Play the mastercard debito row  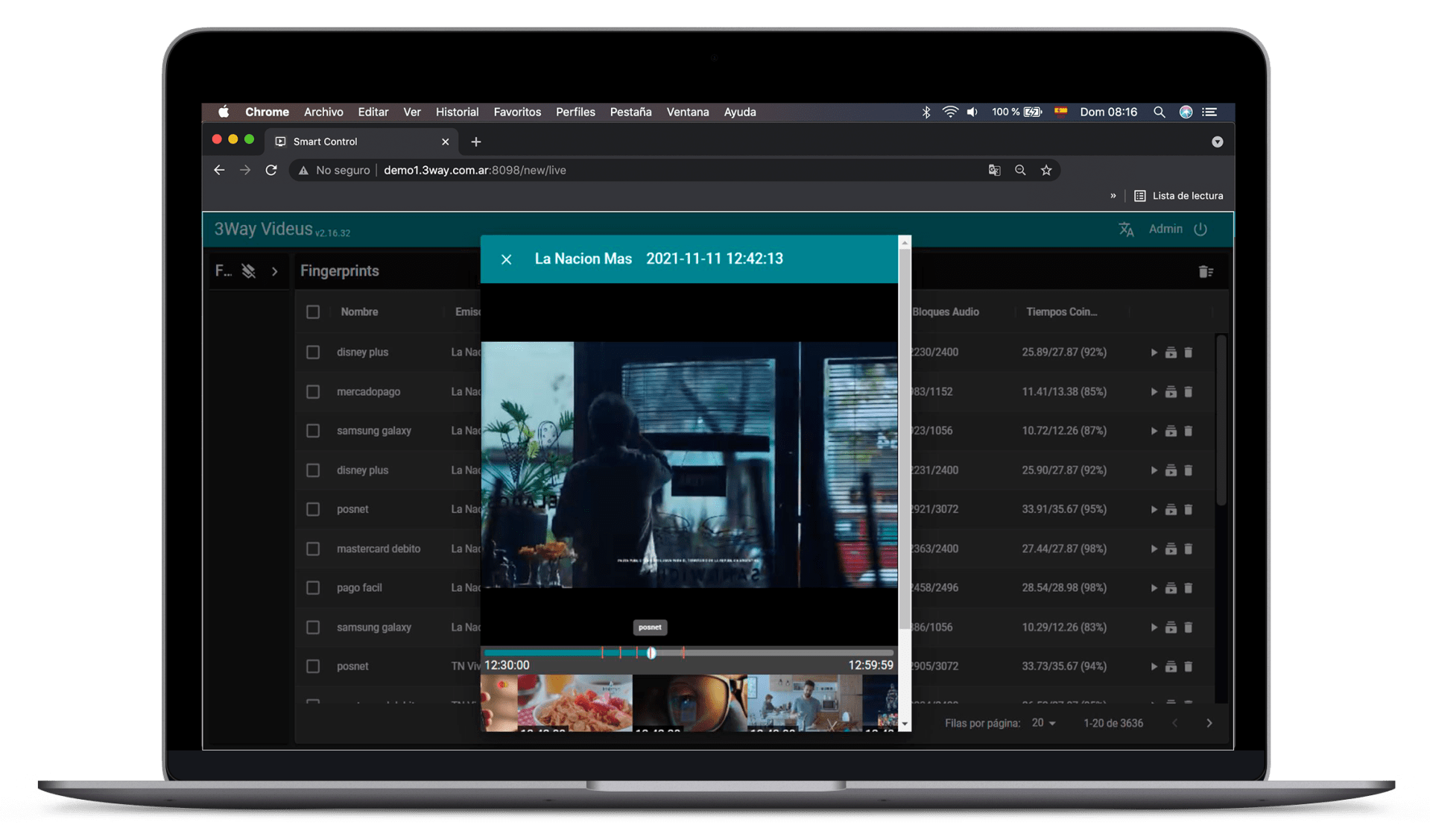point(1154,549)
